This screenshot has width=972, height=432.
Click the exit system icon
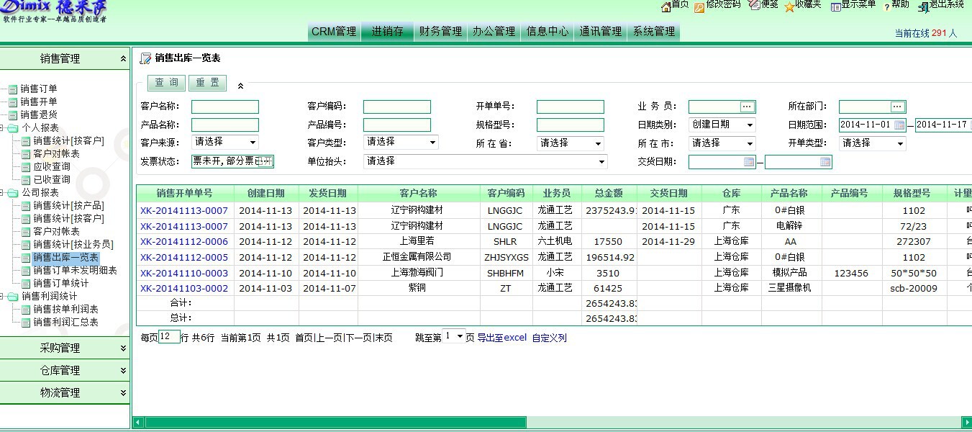pyautogui.click(x=923, y=6)
